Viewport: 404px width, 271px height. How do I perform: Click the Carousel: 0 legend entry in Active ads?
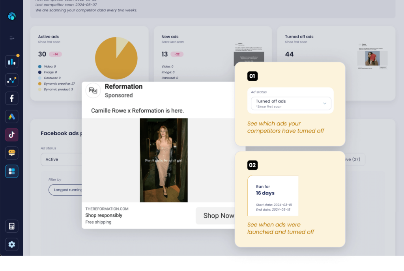tap(49, 78)
